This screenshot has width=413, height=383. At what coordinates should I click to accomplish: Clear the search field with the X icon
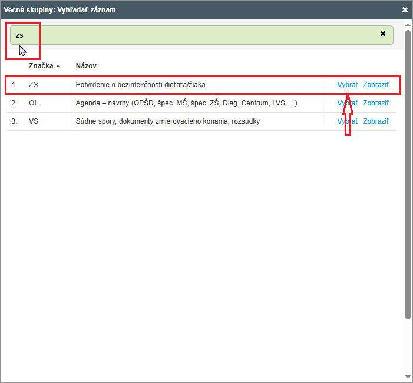click(x=383, y=34)
